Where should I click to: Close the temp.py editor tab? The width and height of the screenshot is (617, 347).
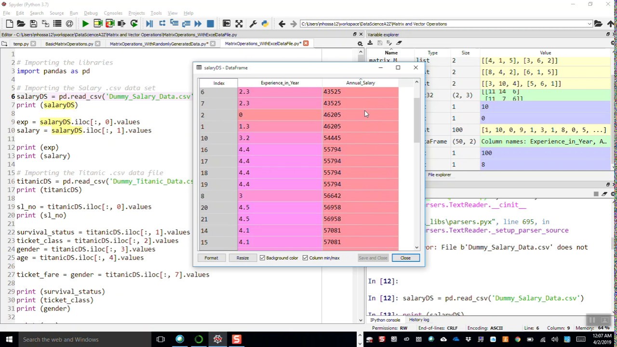tap(33, 44)
